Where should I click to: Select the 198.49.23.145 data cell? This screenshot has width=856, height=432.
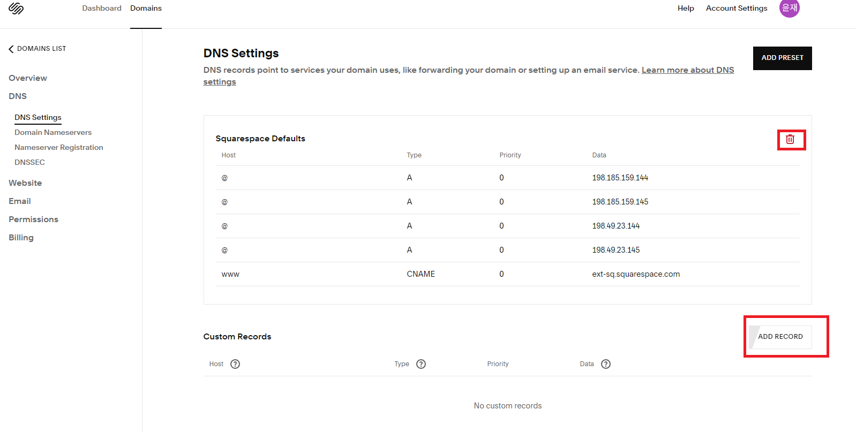tap(615, 250)
